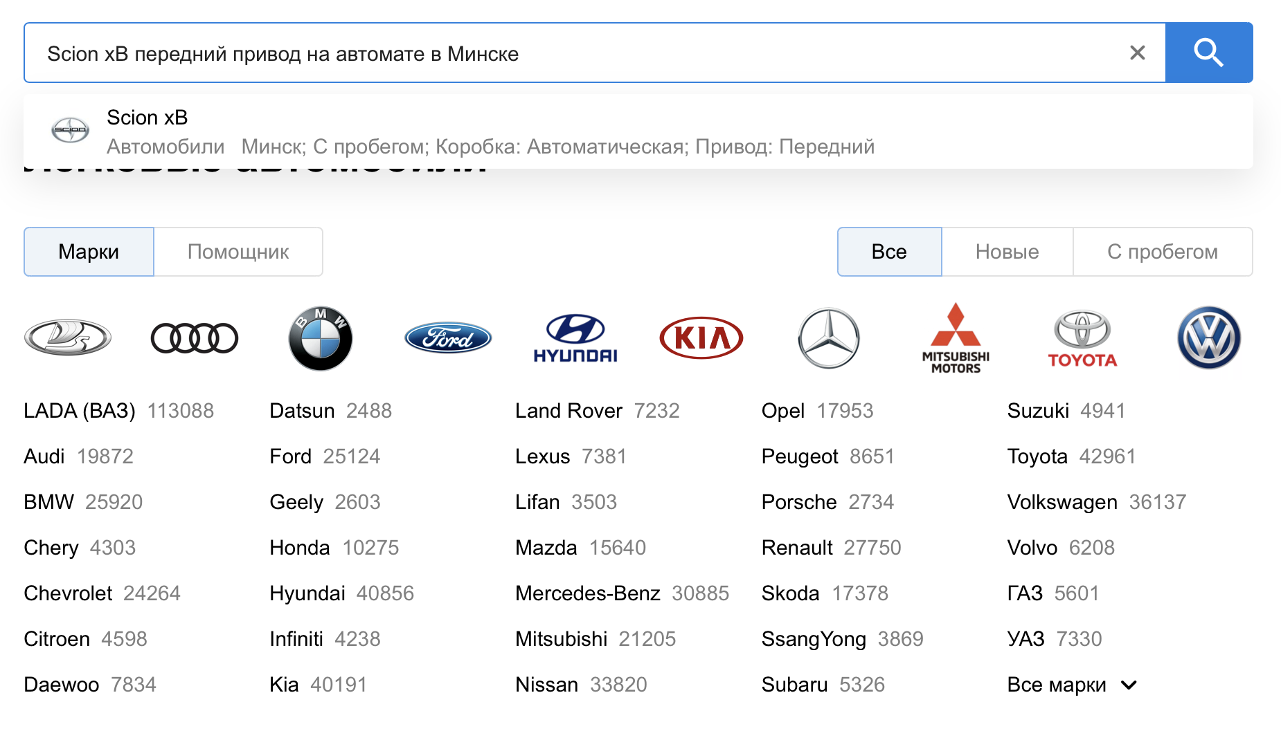Click the Hyundai logo

pos(575,338)
